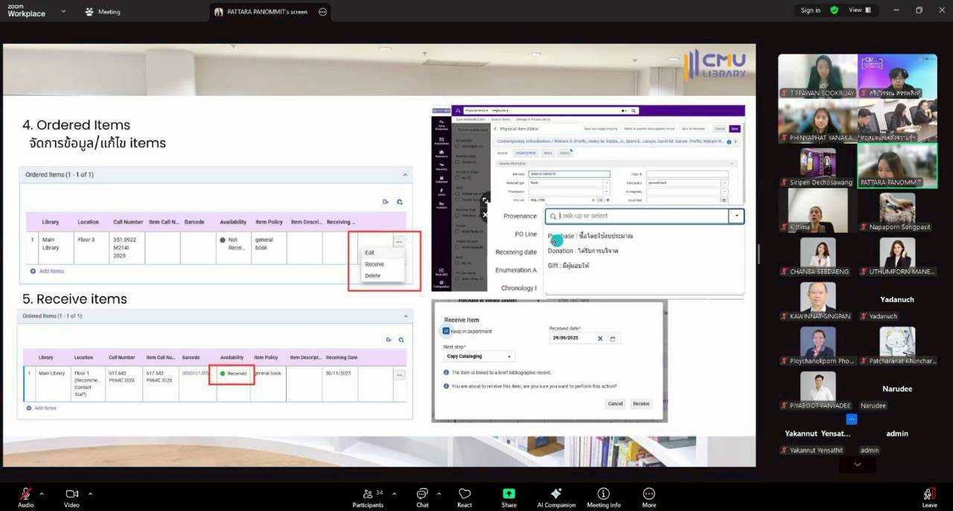Screen dimensions: 953x511
Task: Open the View layout button
Action: tap(860, 10)
